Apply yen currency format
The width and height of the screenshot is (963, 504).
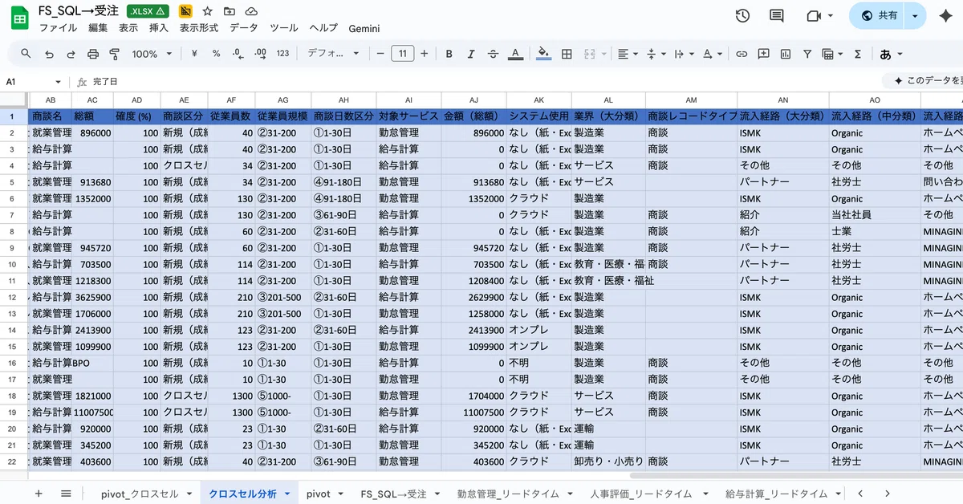tap(194, 54)
